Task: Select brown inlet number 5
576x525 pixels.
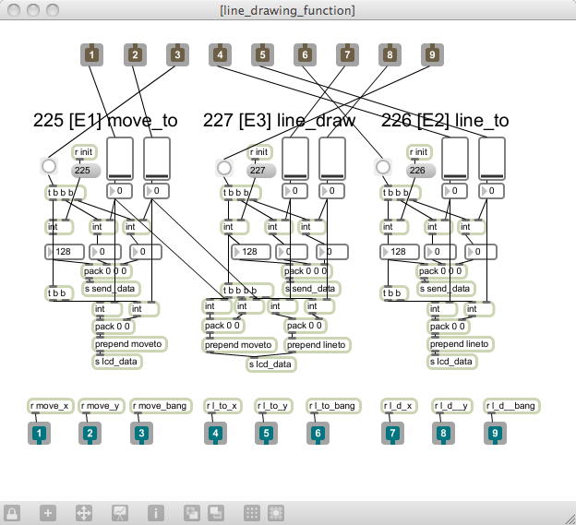Action: click(262, 54)
